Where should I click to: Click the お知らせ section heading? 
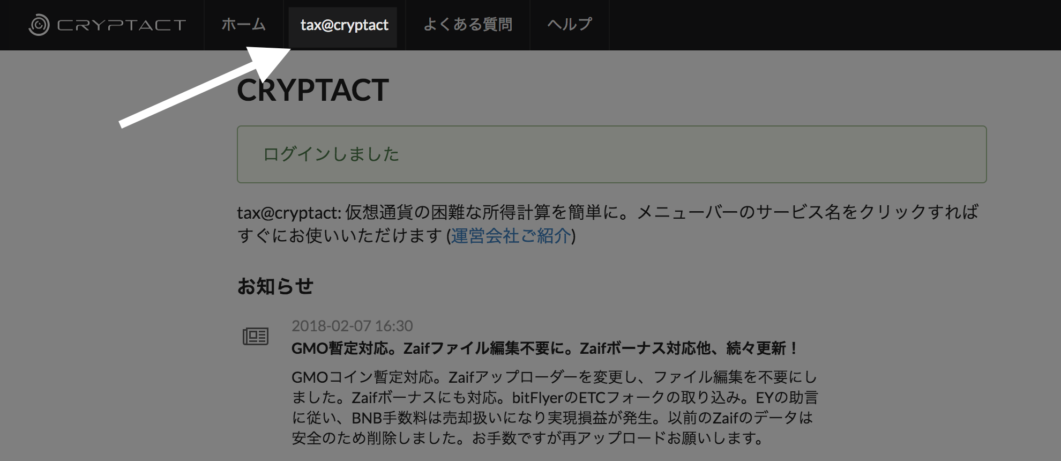[x=275, y=286]
